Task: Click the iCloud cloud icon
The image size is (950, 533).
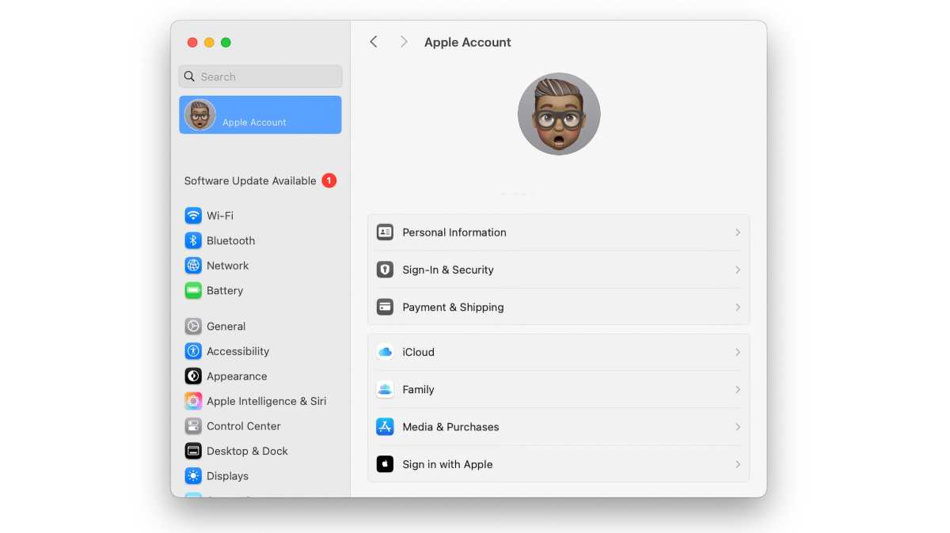Action: (x=385, y=352)
